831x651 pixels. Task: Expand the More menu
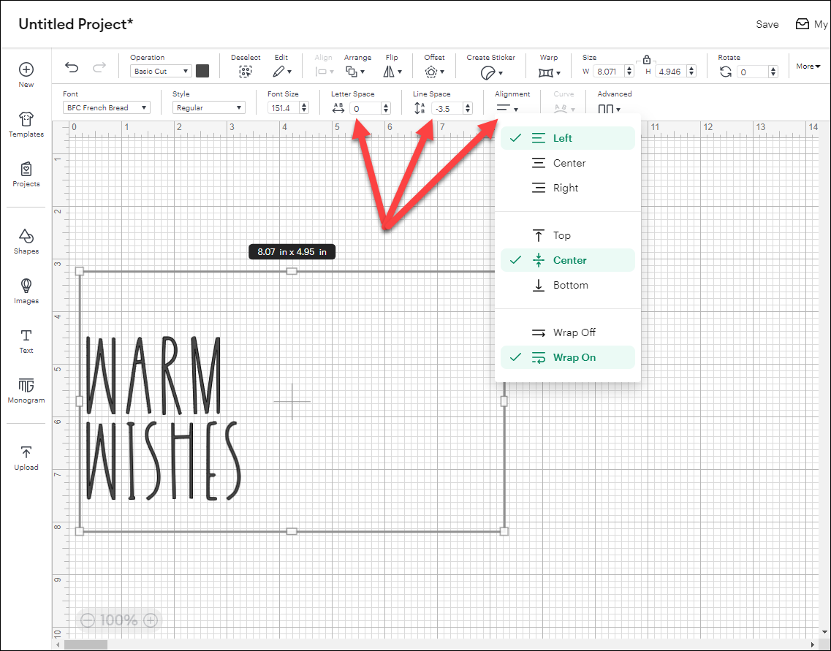pyautogui.click(x=808, y=66)
